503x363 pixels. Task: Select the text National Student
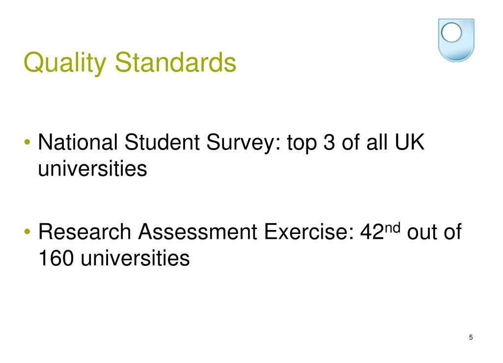click(119, 142)
